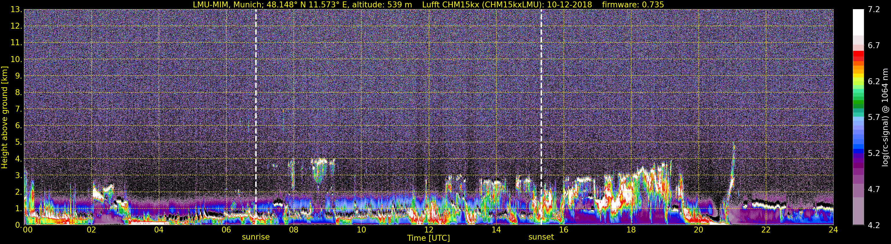Click the colorbar tick value 4.7

click(x=874, y=189)
